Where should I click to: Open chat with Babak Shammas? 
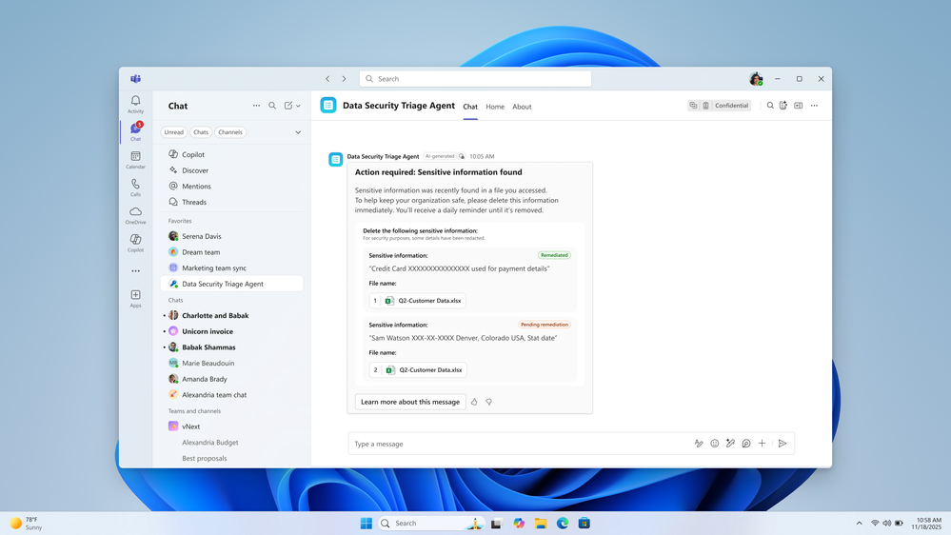[x=232, y=347]
